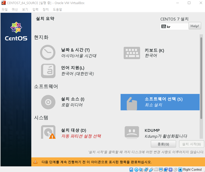
Task: Click the VirtualBox audio status icon
Action: point(141,169)
